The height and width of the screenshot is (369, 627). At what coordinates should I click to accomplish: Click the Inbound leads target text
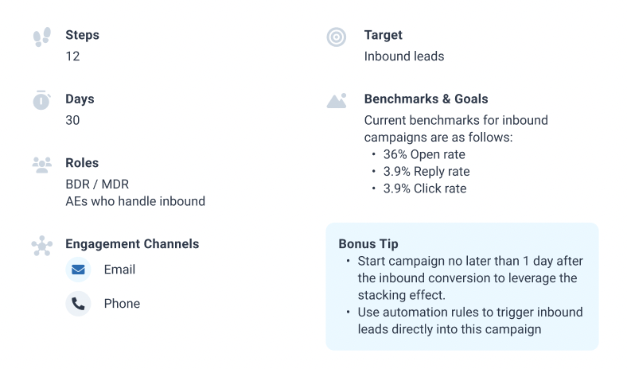pyautogui.click(x=404, y=56)
